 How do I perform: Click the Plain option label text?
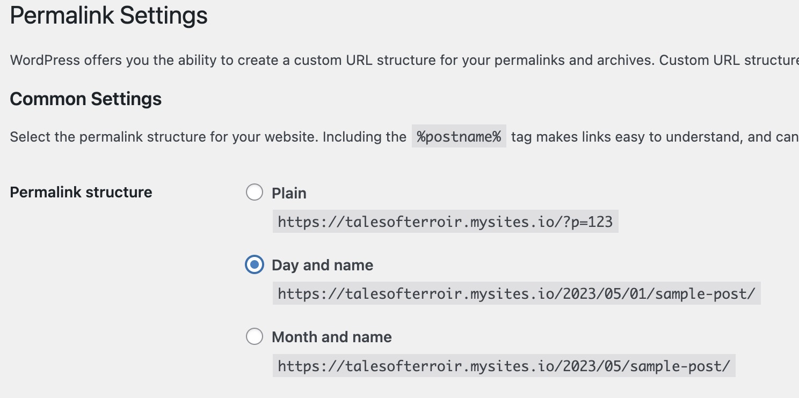point(289,193)
